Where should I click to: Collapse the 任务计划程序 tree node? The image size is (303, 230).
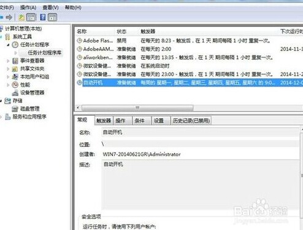(8, 45)
